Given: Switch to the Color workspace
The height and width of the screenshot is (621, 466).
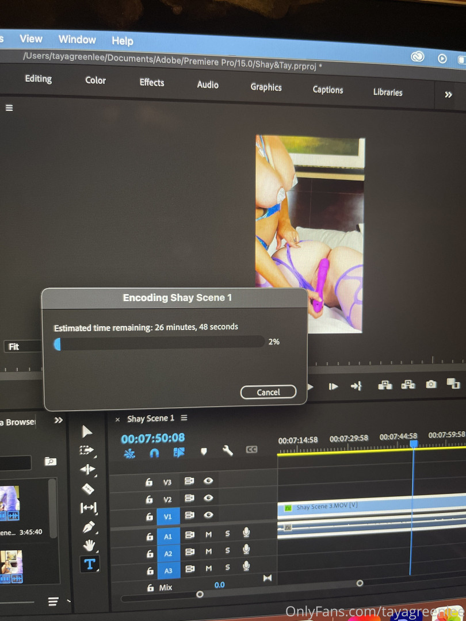Looking at the screenshot, I should pos(96,80).
